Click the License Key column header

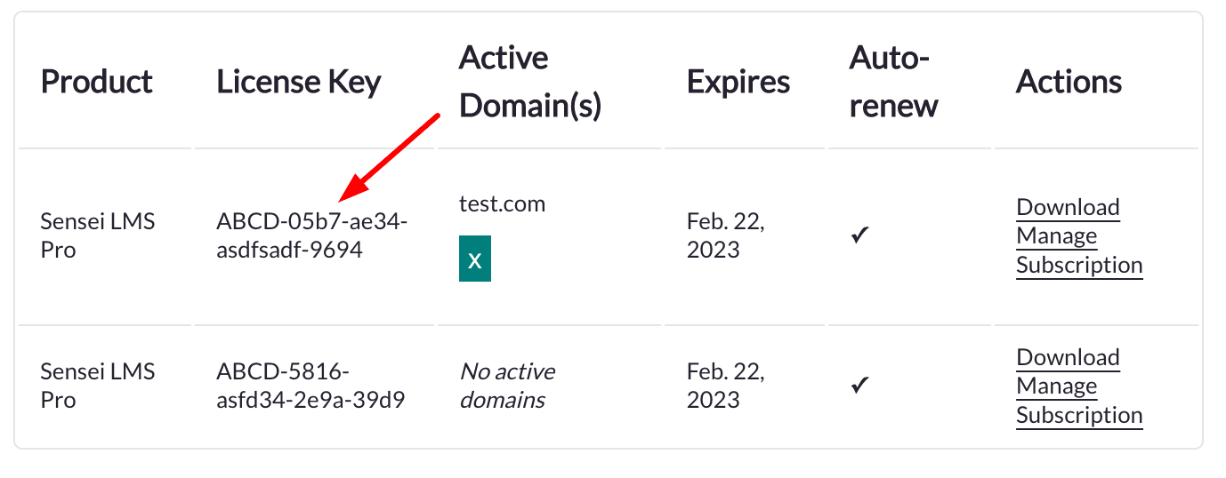299,82
